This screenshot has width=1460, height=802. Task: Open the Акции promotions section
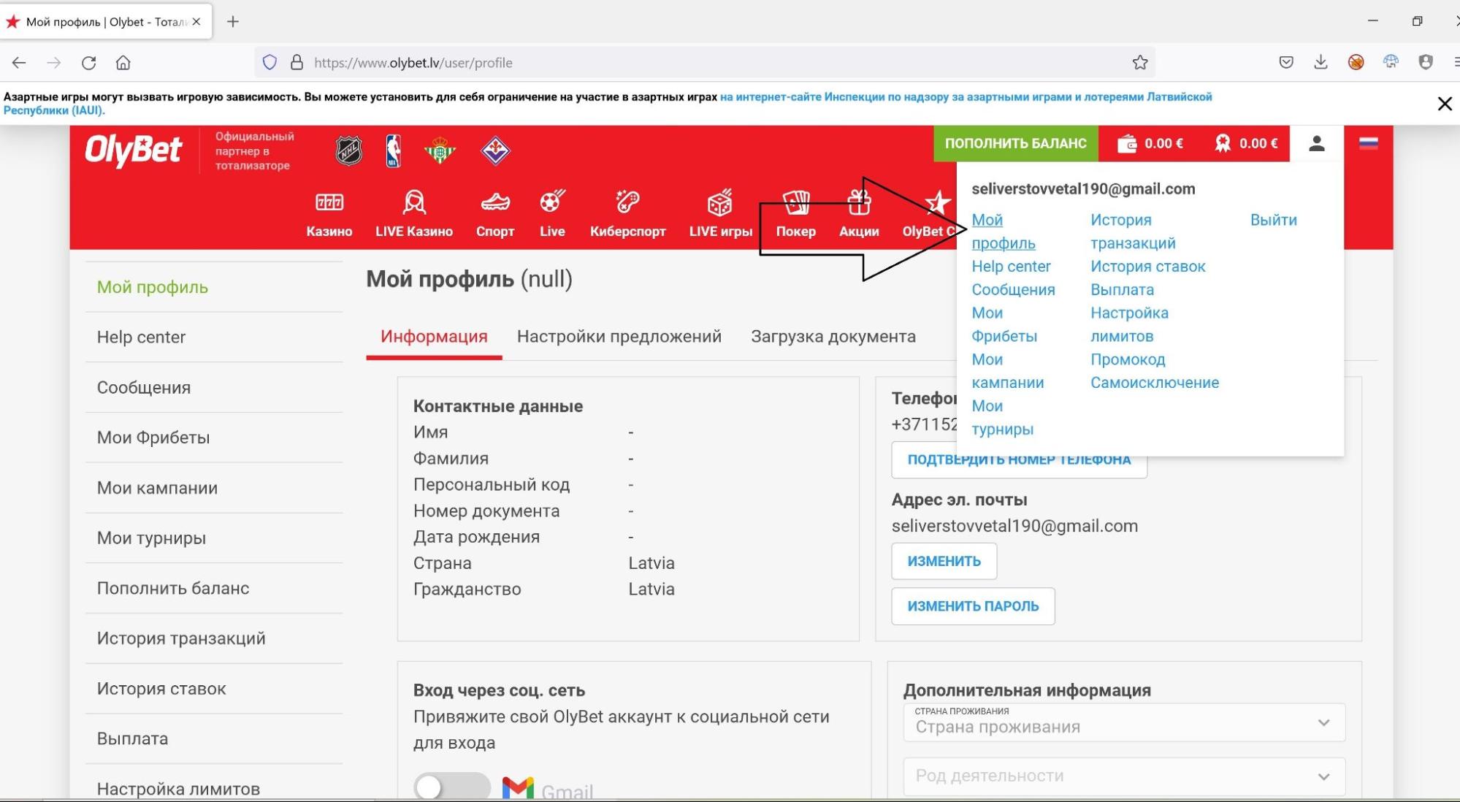coord(859,214)
